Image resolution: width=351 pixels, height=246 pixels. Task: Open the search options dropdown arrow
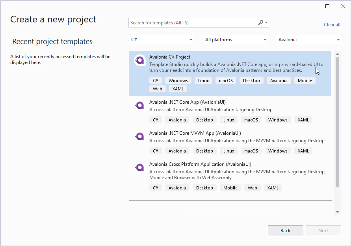click(x=266, y=22)
